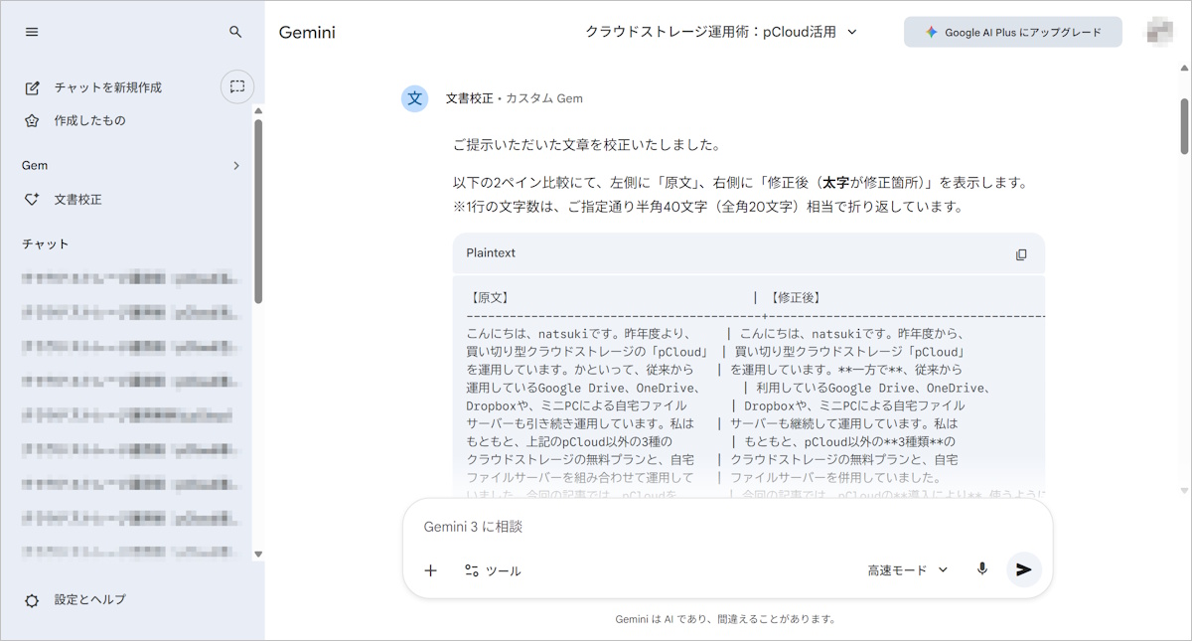Open the user account avatar
Image resolution: width=1192 pixels, height=641 pixels.
pos(1158,32)
